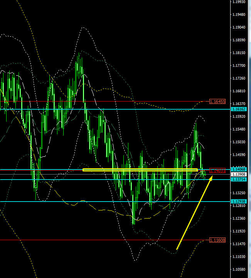Click the 1.19930 value on price axis
Image resolution: width=251 pixels, height=278 pixels.
tap(239, 2)
